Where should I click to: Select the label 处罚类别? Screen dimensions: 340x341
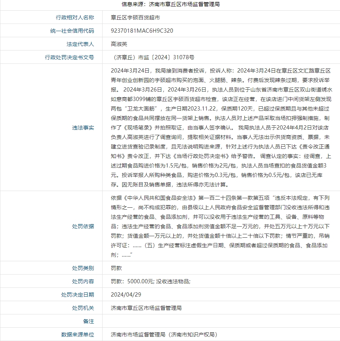click(83, 268)
